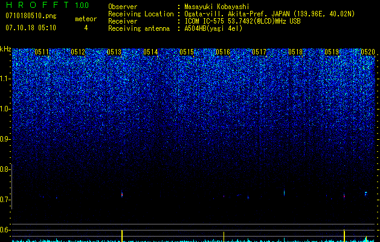Click the red meteor echo before 0519

(344, 195)
